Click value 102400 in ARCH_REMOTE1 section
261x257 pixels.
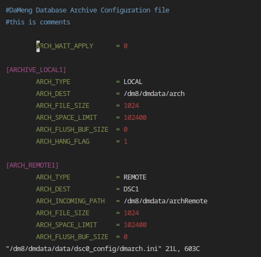point(135,225)
